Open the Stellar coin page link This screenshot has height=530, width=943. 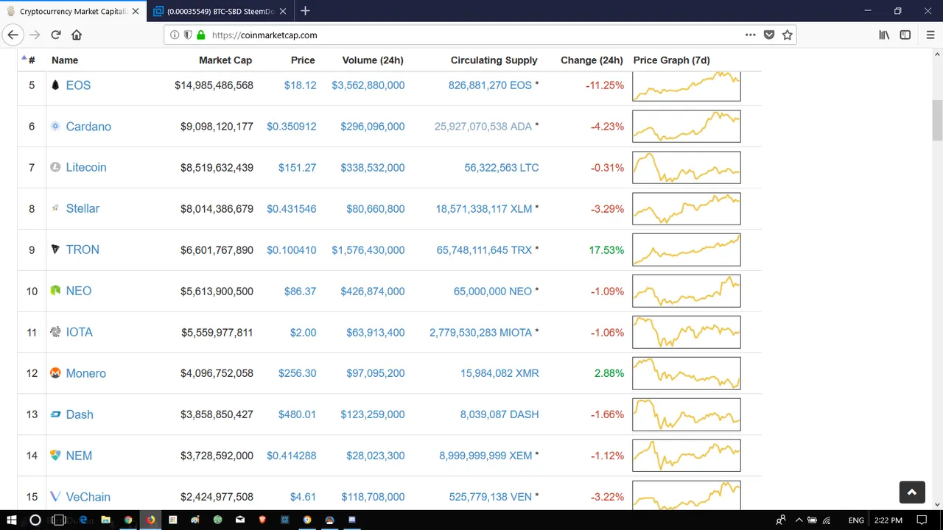click(83, 209)
